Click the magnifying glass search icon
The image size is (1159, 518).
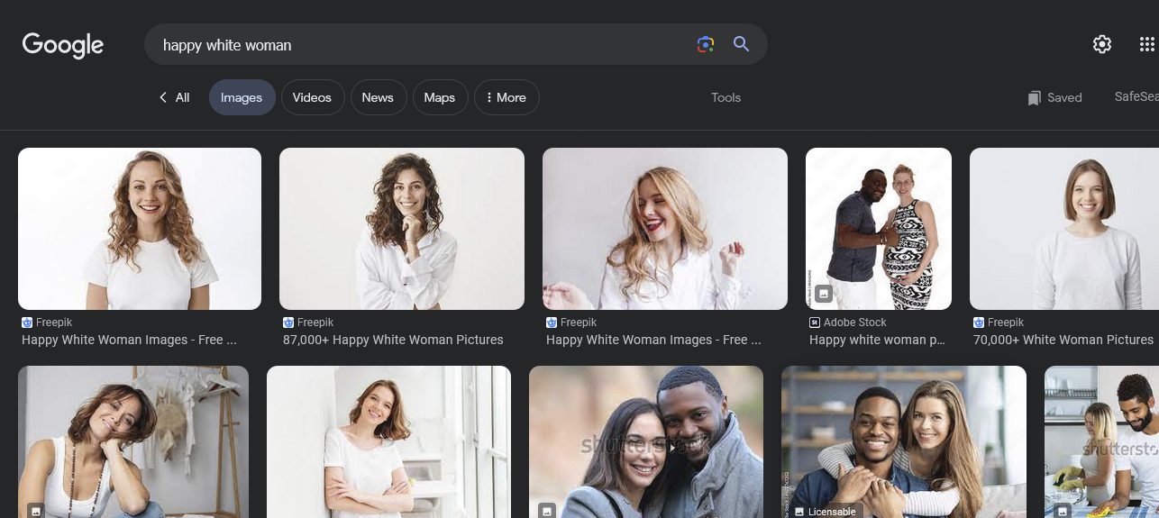coord(741,44)
